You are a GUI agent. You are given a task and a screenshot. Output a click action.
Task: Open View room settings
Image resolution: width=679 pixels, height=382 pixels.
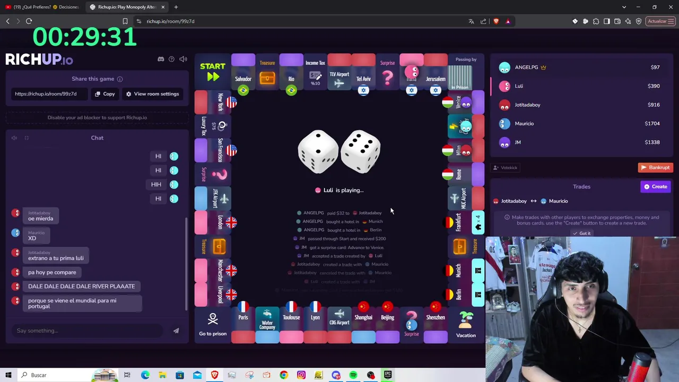152,94
